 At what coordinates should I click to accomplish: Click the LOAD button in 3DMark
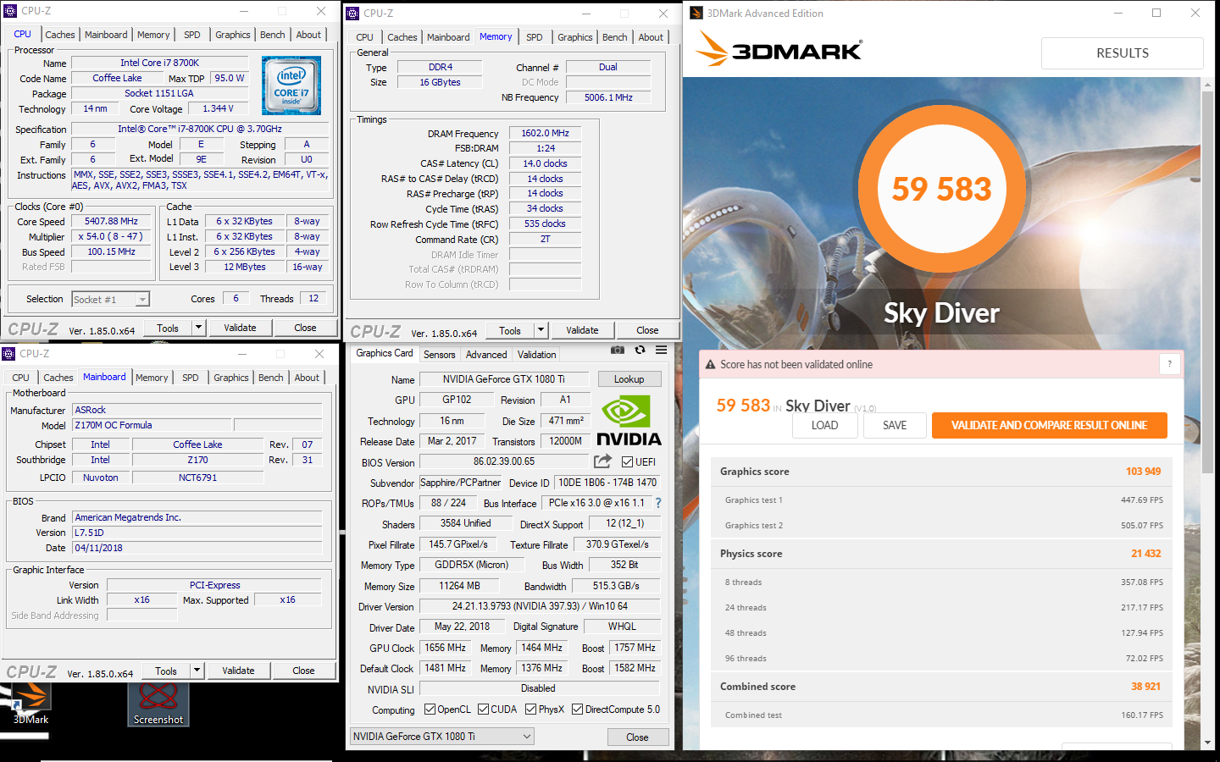click(x=824, y=425)
